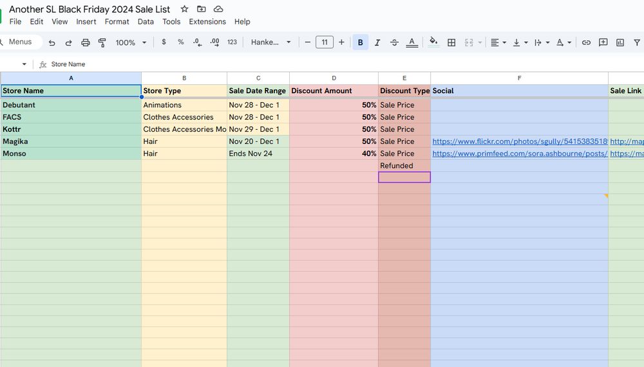The width and height of the screenshot is (644, 367).
Task: Decrease font size with minus button
Action: click(308, 42)
